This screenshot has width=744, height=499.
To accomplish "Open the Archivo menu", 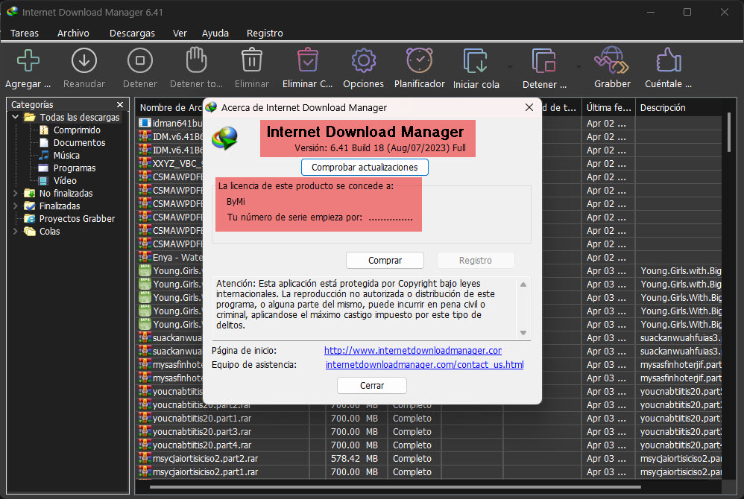I will pos(73,34).
